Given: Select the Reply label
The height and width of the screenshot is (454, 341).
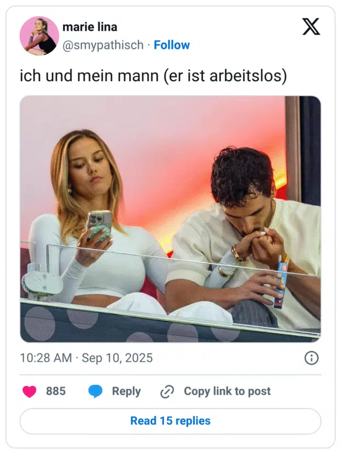Looking at the screenshot, I should pos(127,391).
